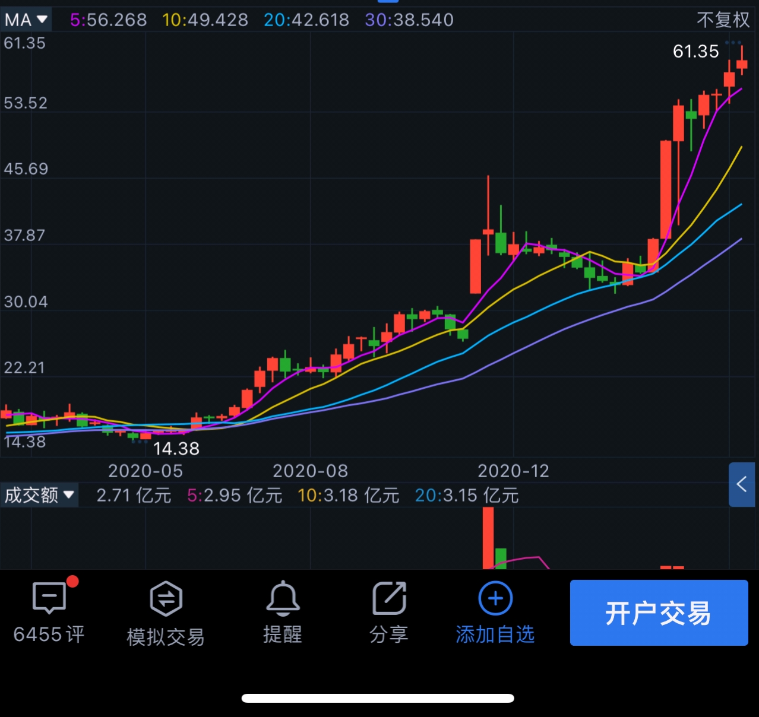Tap the MA 10:49.428 value
Image resolution: width=759 pixels, height=717 pixels.
205,20
